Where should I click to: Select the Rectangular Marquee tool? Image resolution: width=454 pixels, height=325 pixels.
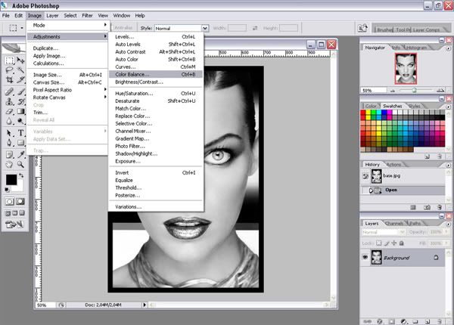10,60
